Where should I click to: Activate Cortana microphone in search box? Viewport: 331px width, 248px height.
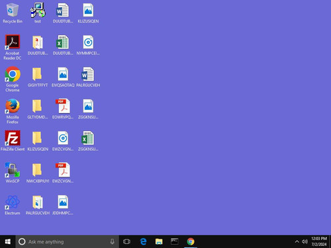[x=112, y=241]
